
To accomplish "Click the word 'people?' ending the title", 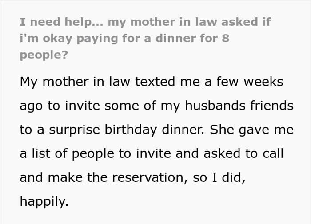I will tap(44, 55).
